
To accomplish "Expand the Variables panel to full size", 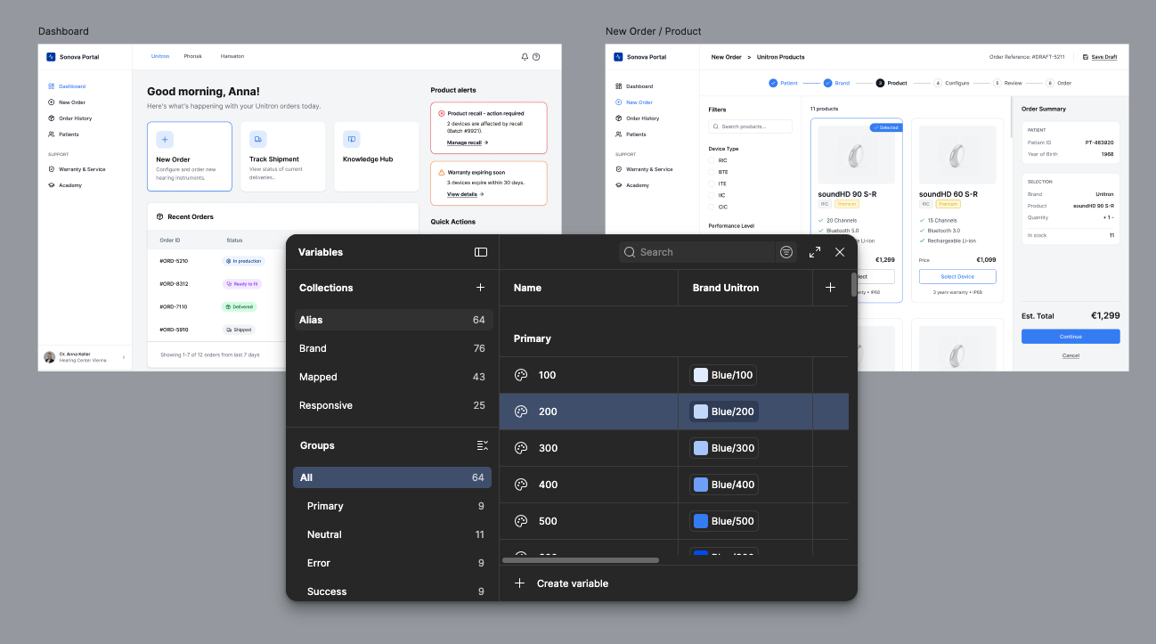I will coord(815,252).
